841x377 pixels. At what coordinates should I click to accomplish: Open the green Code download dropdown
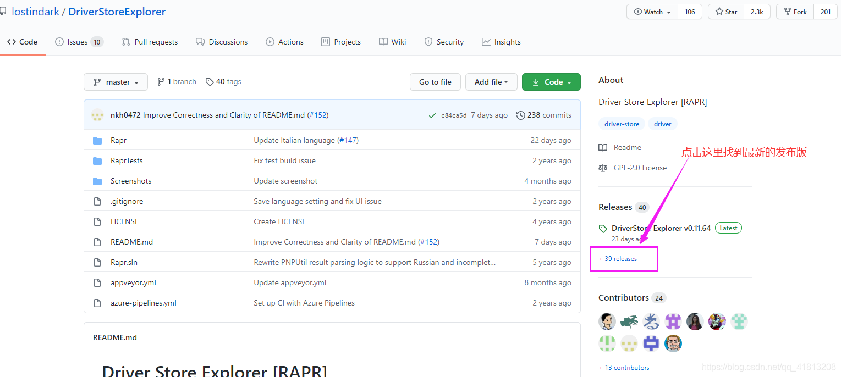click(x=551, y=82)
